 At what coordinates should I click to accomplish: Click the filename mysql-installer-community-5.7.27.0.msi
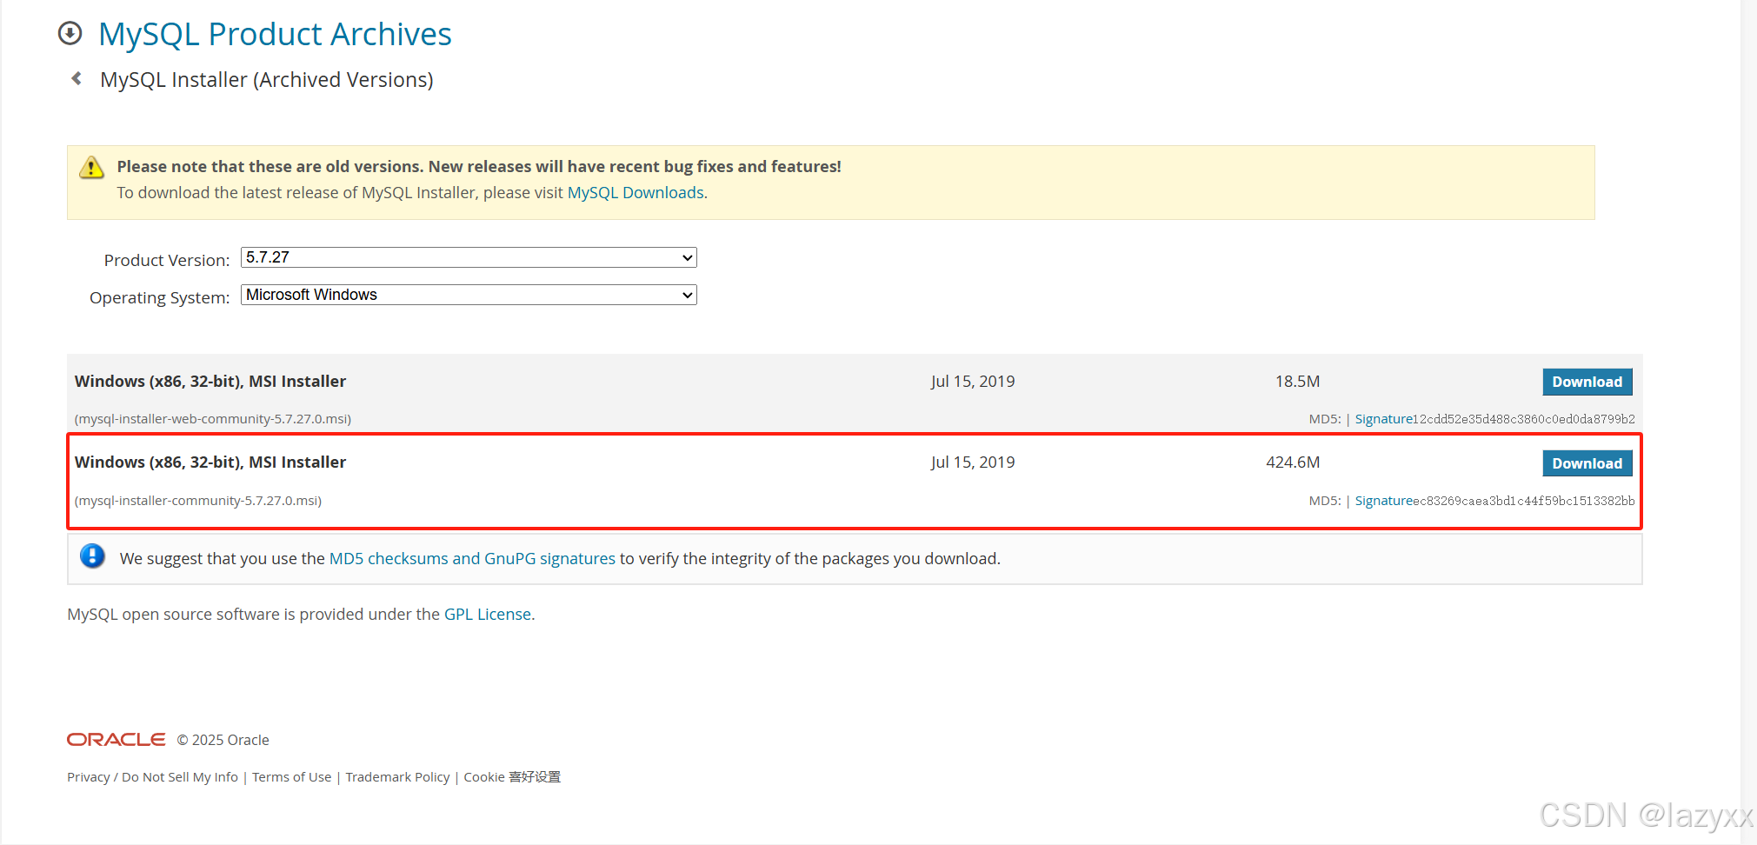[198, 501]
